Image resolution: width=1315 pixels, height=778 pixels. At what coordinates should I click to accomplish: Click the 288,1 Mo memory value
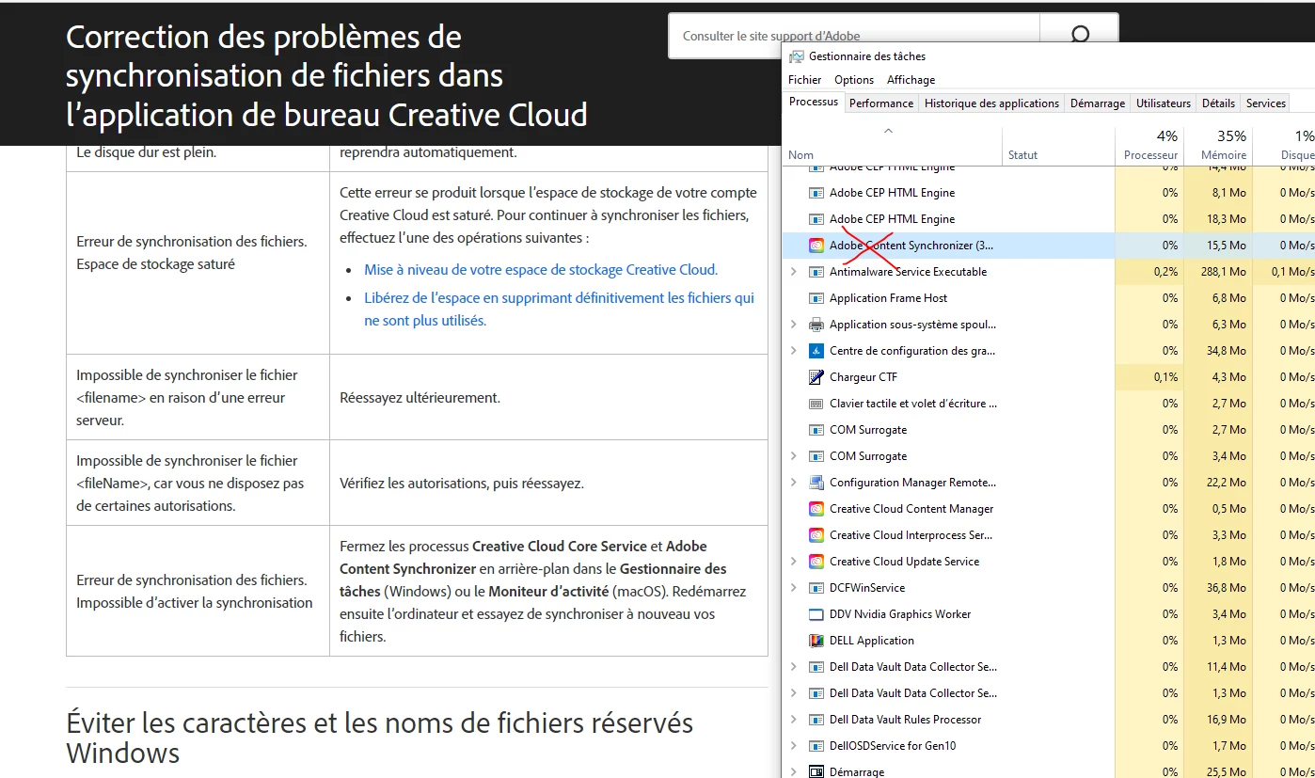click(x=1224, y=272)
